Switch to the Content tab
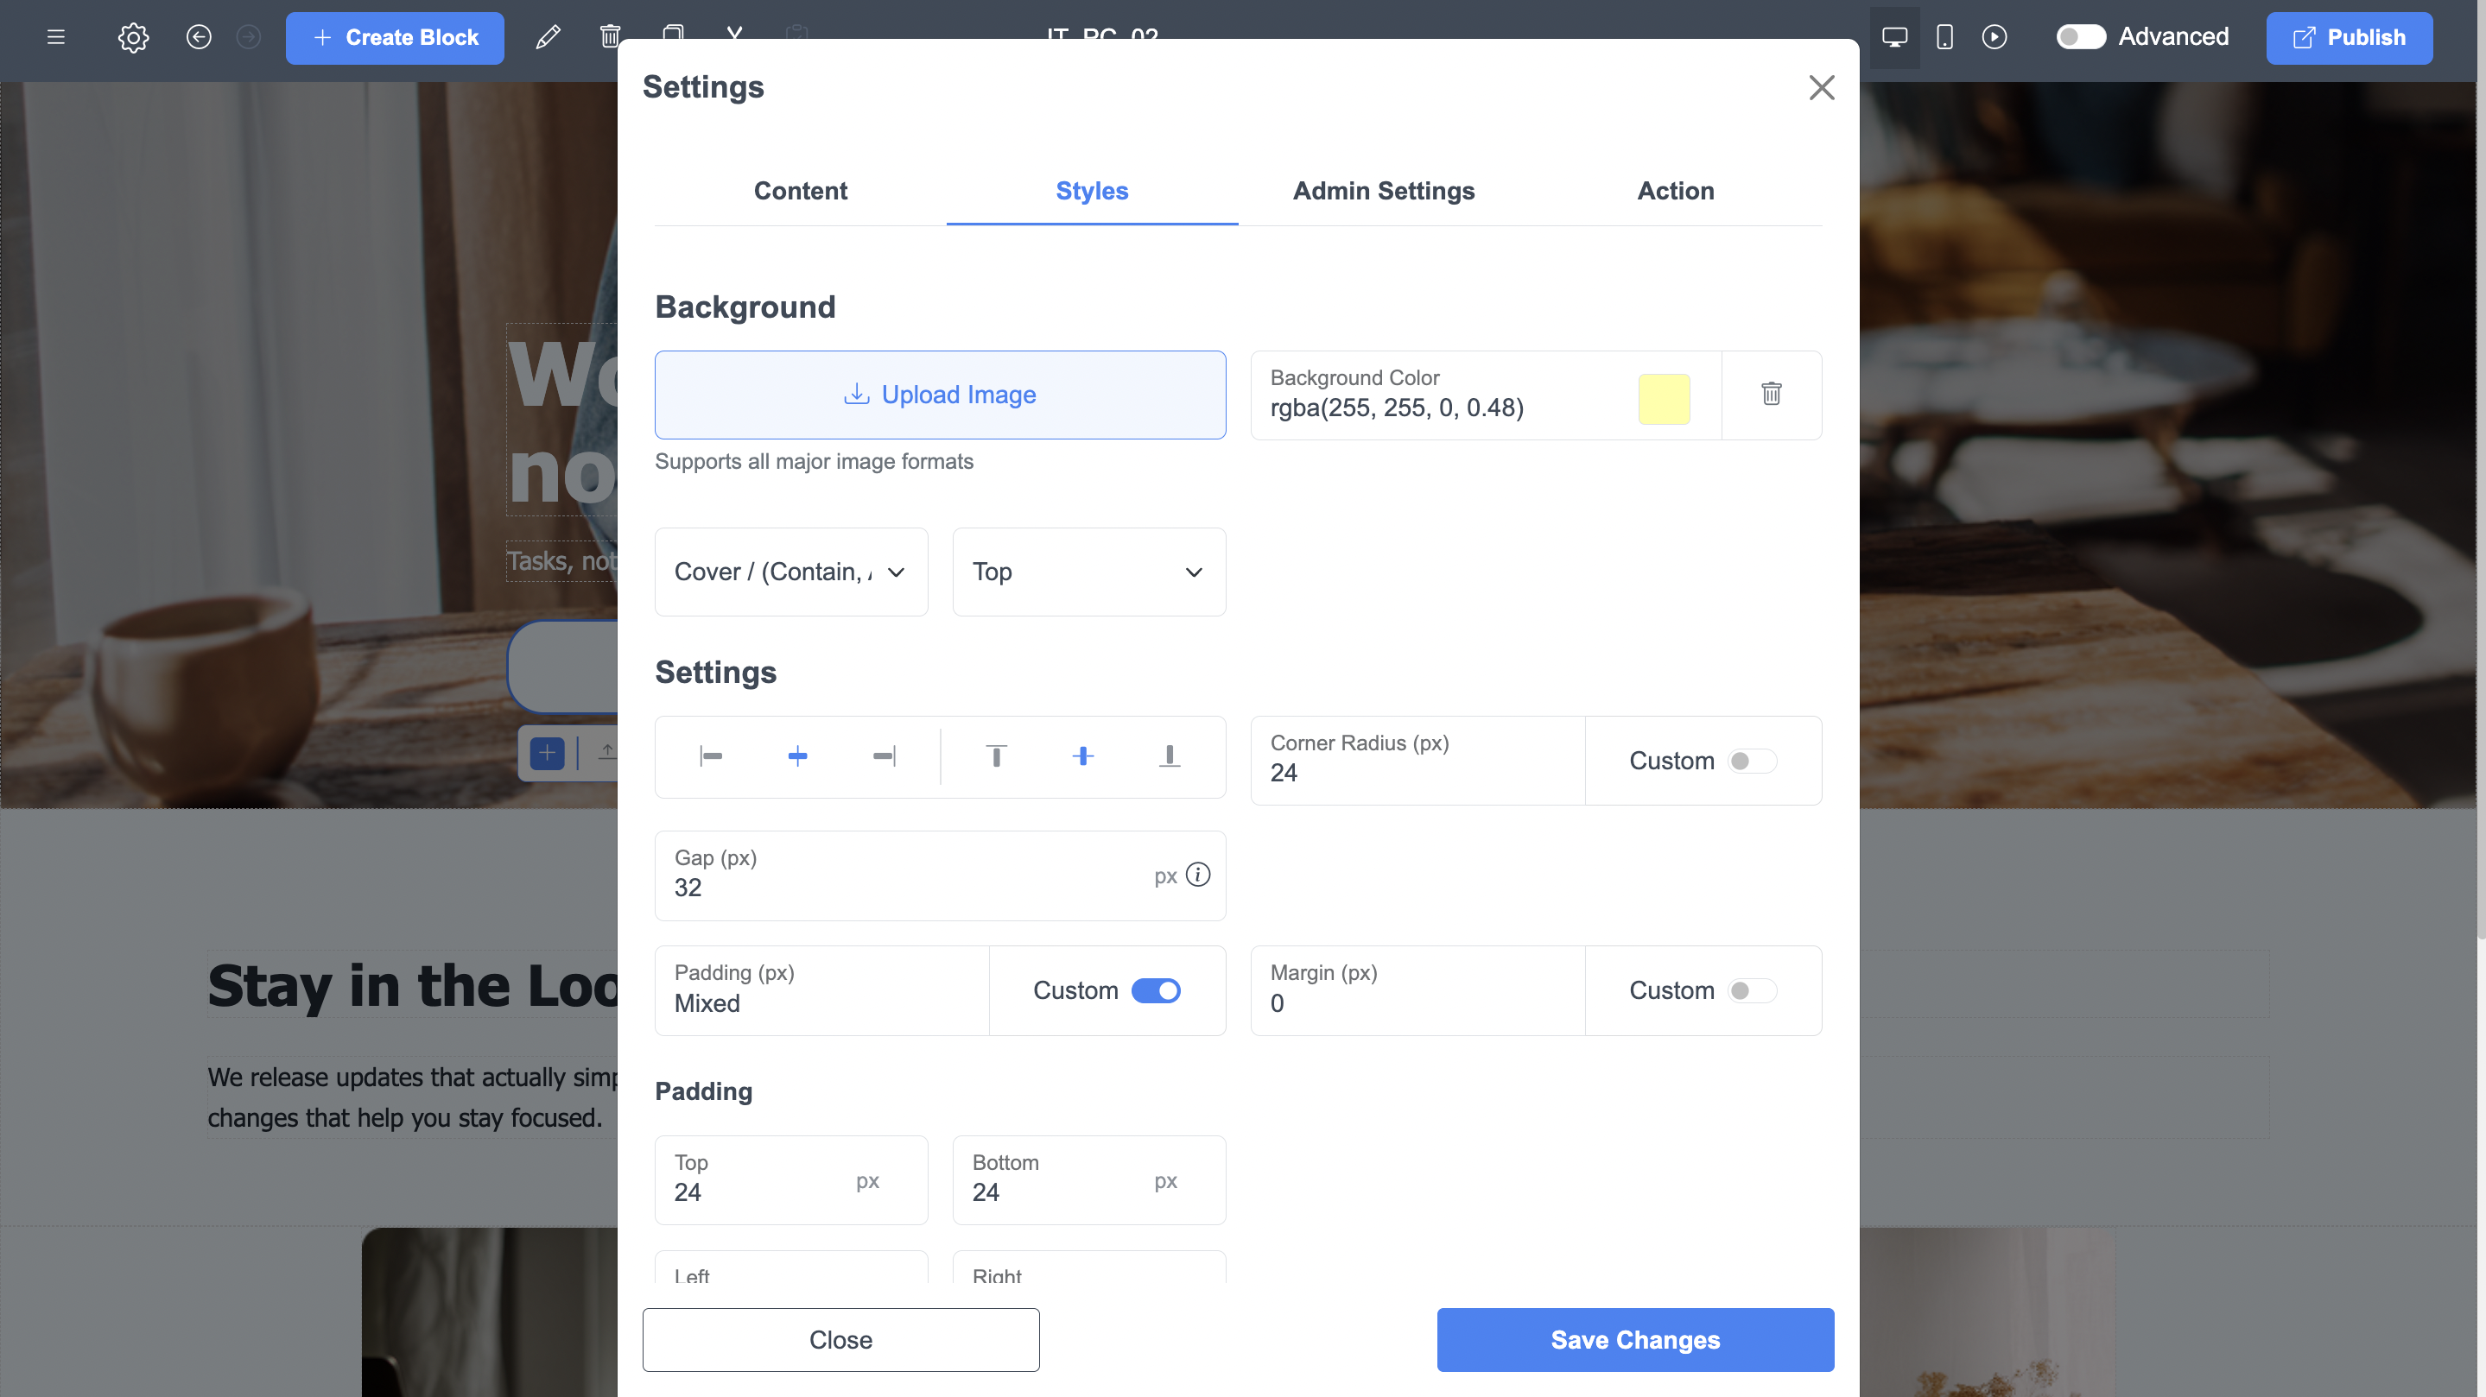The width and height of the screenshot is (2486, 1397). point(800,191)
